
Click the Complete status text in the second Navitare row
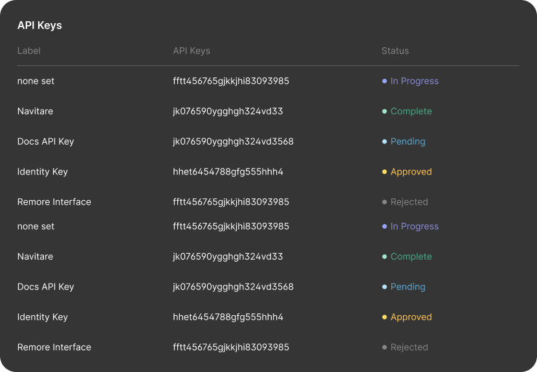pyautogui.click(x=411, y=256)
